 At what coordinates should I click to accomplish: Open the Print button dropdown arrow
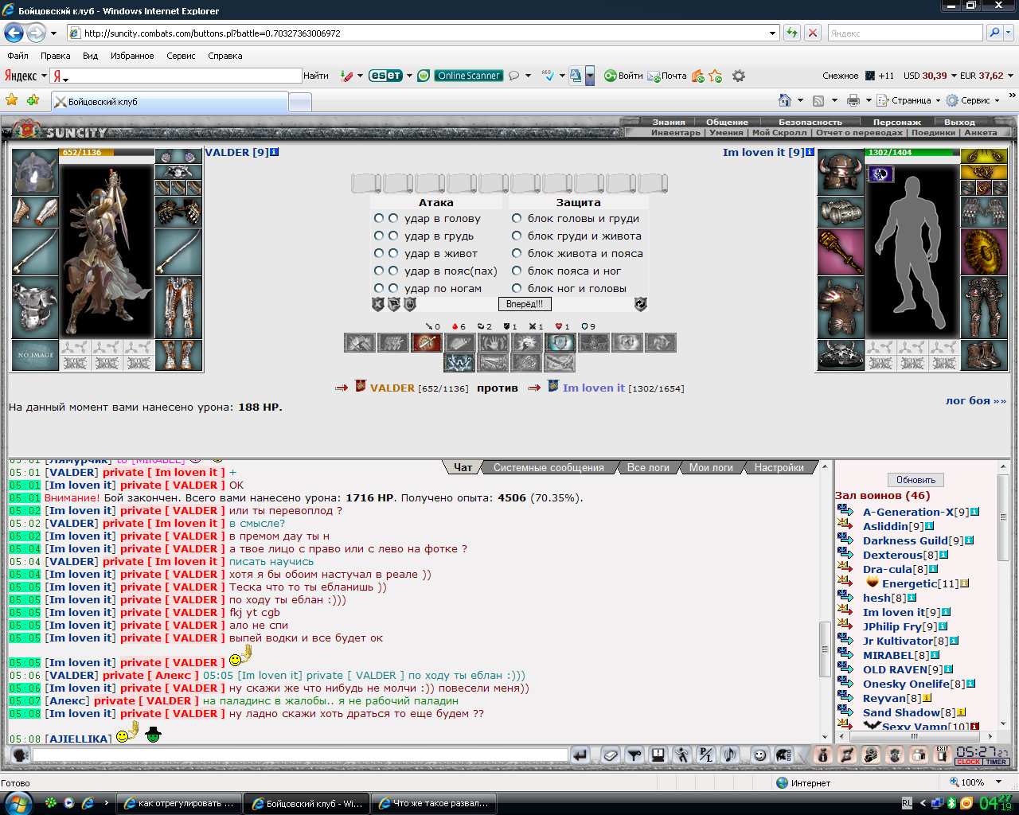pos(868,100)
